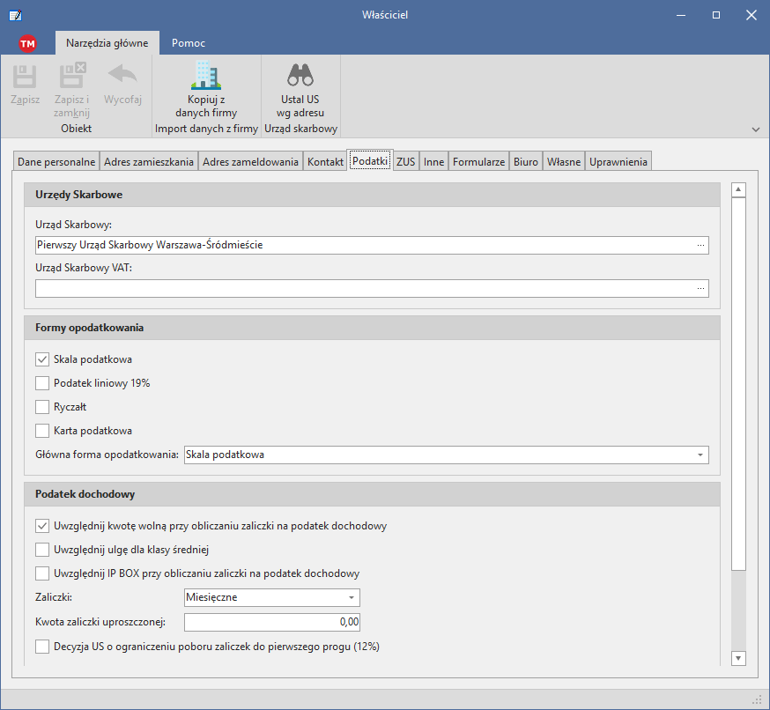
Task: Click the window icon in title bar
Action: tap(15, 15)
